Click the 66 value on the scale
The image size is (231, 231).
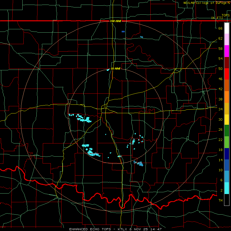pos(220,28)
